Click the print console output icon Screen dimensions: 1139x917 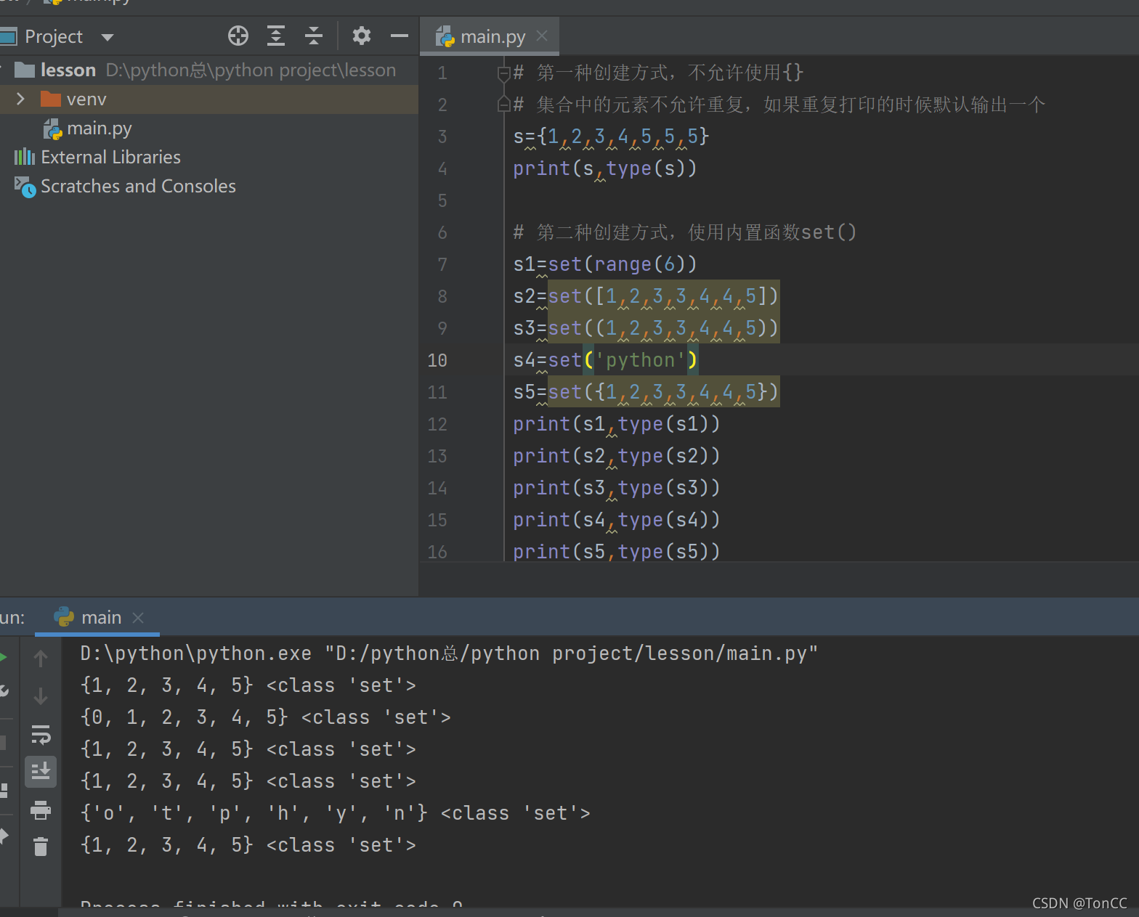41,810
